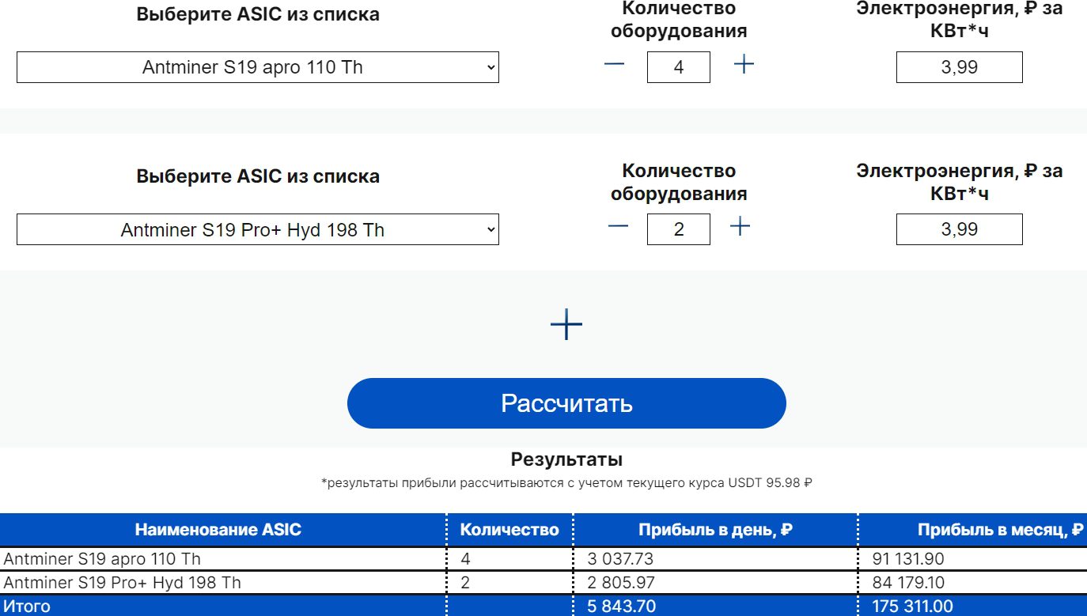
Task: Select total monthly profit 175 311.00
Action: [x=912, y=607]
